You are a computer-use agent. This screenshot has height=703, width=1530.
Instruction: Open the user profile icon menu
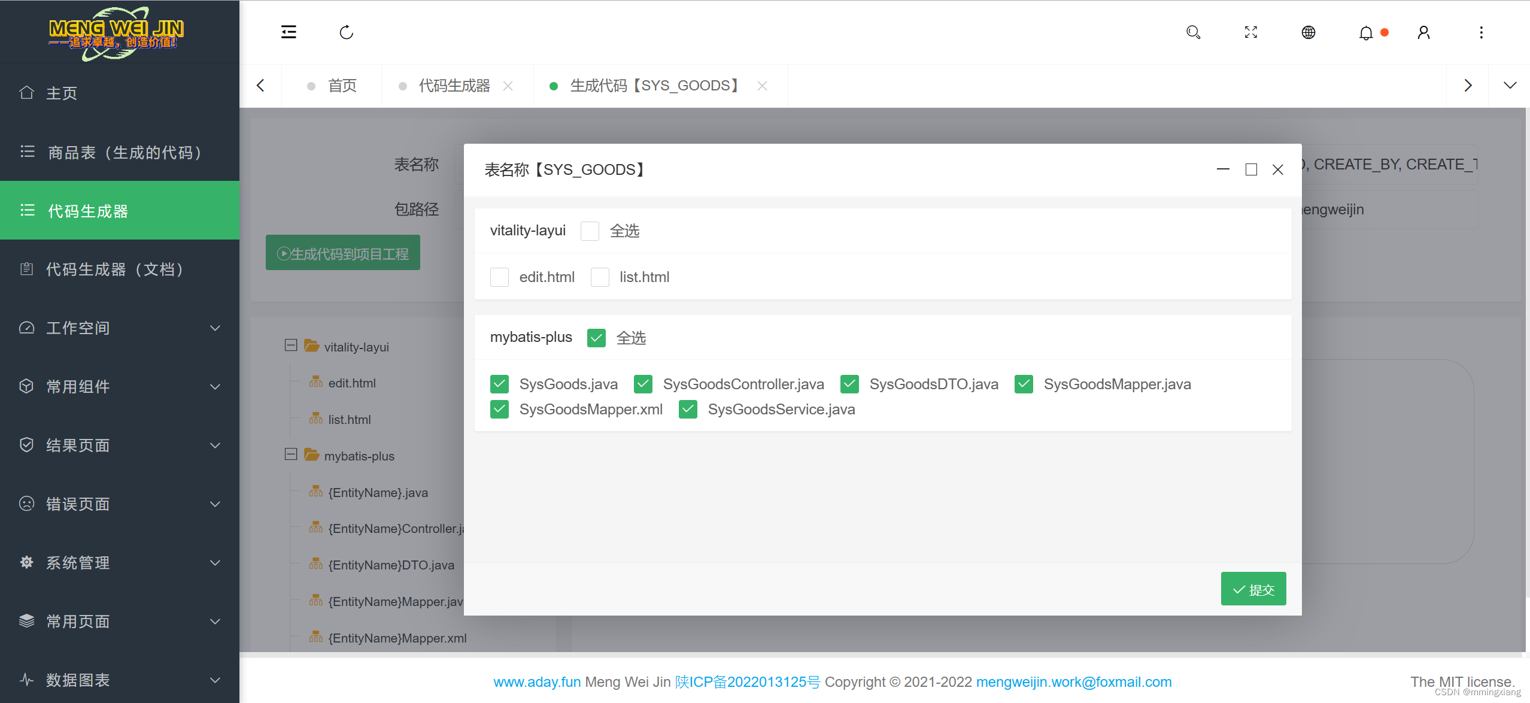[x=1423, y=32]
